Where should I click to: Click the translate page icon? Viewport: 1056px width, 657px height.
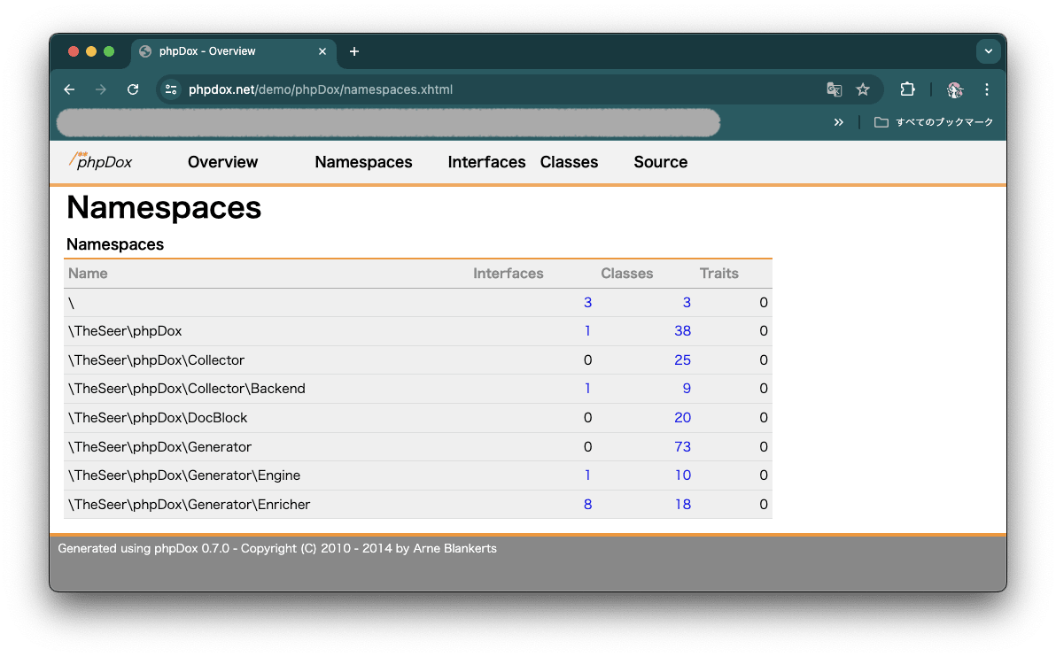[x=834, y=89]
